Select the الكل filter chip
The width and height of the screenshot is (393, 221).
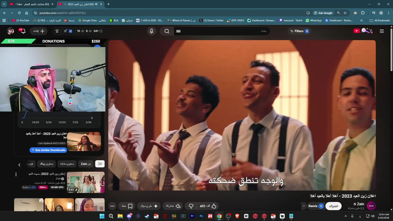point(100,164)
